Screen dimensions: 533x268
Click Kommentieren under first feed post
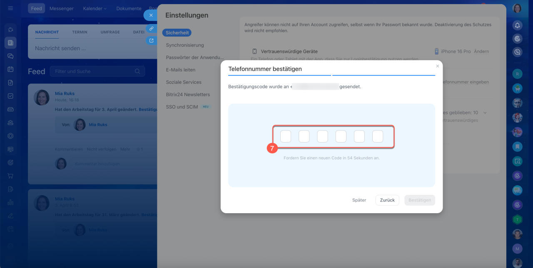69,149
